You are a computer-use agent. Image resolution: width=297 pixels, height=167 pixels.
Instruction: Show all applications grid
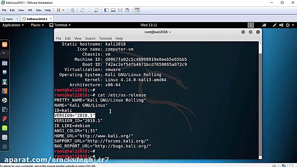pos(5,146)
